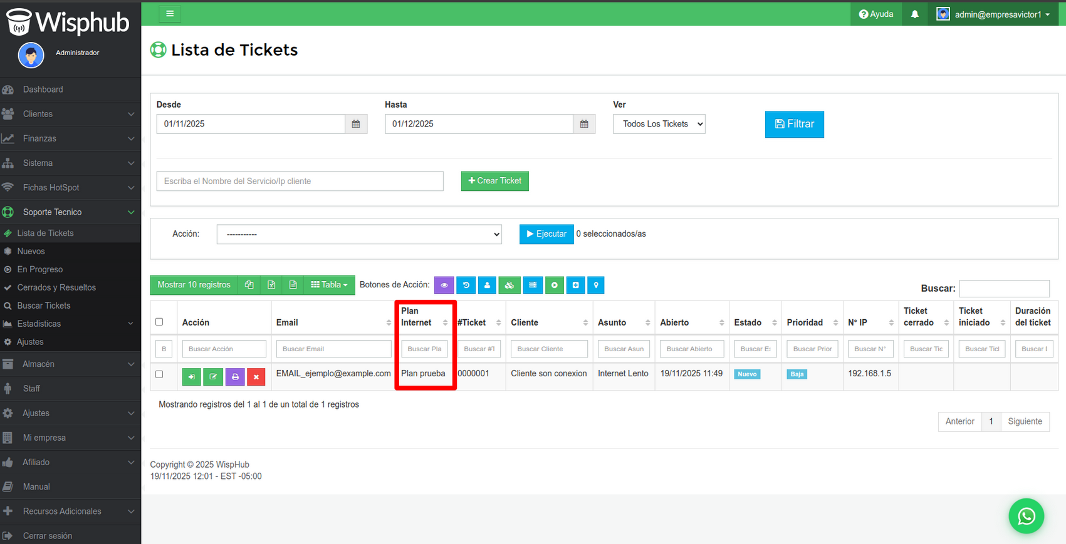
Task: Go to Cerrados y Resueltos menu item
Action: click(x=56, y=287)
